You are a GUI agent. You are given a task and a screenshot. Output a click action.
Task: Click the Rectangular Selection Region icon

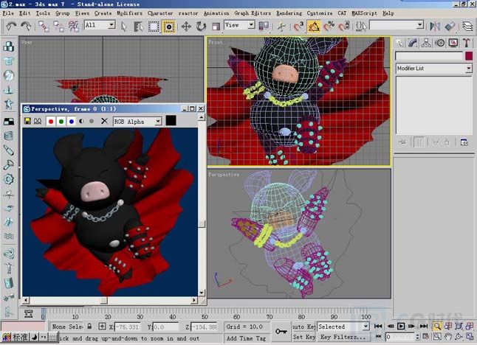point(154,27)
